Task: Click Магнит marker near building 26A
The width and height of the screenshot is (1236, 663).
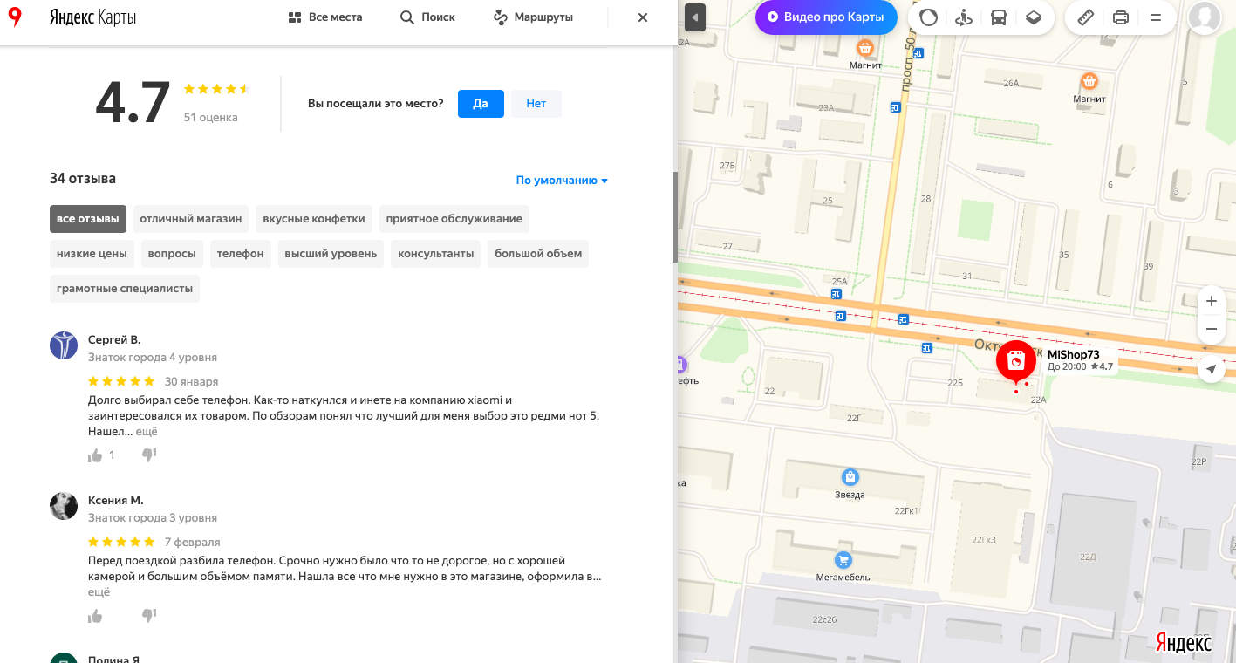Action: pyautogui.click(x=1089, y=82)
